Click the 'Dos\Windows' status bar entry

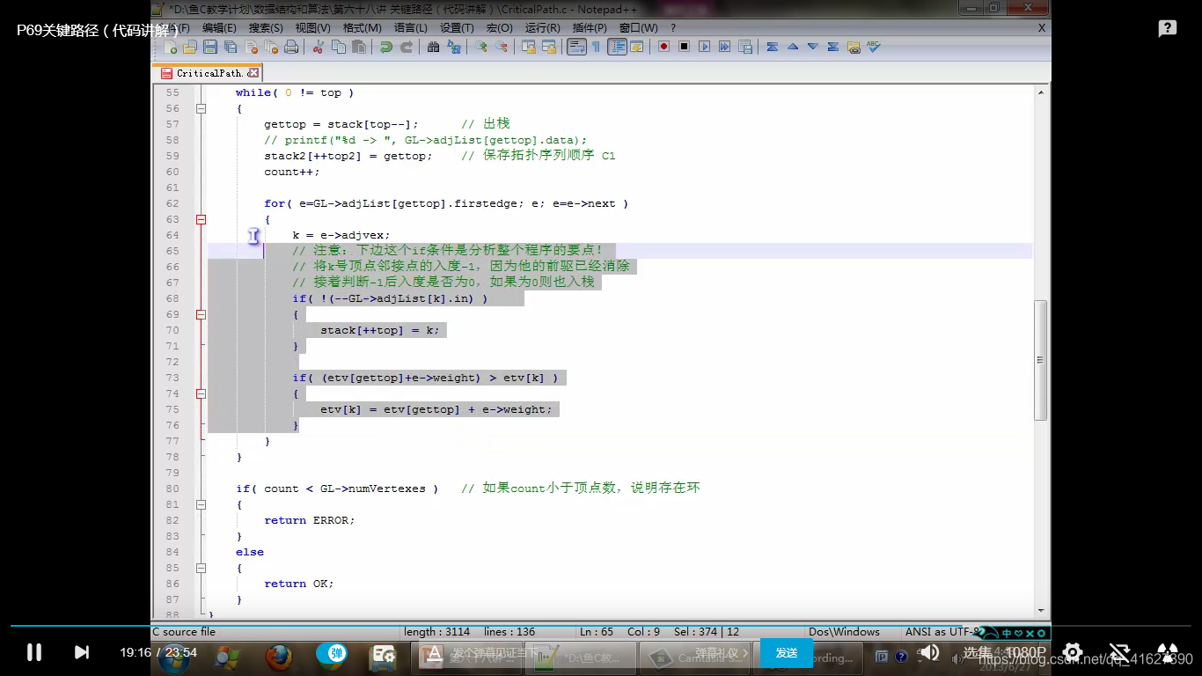[844, 632]
